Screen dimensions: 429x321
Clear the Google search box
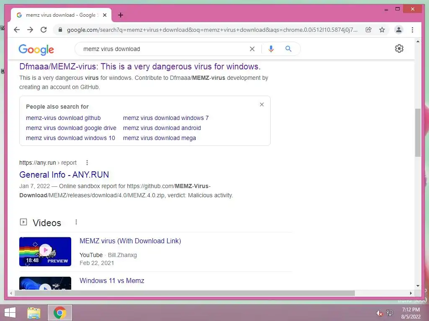[252, 49]
